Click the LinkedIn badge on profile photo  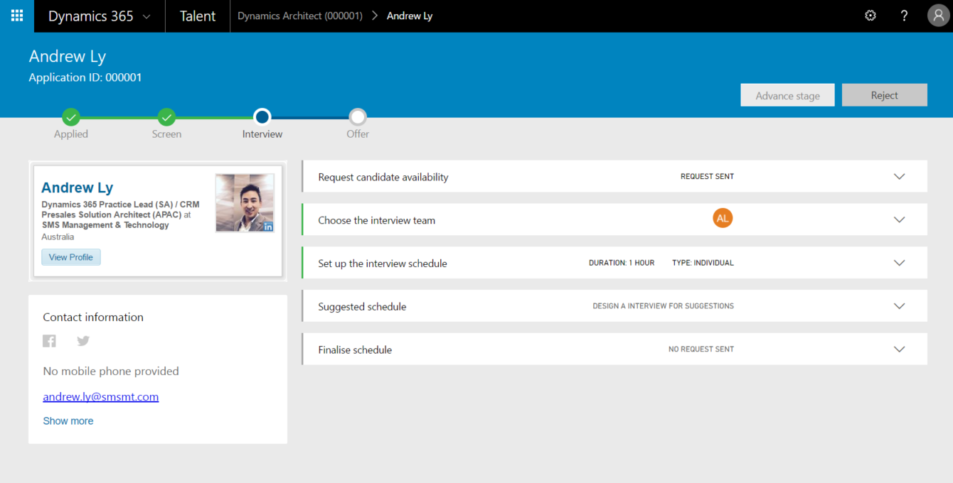[x=268, y=227]
